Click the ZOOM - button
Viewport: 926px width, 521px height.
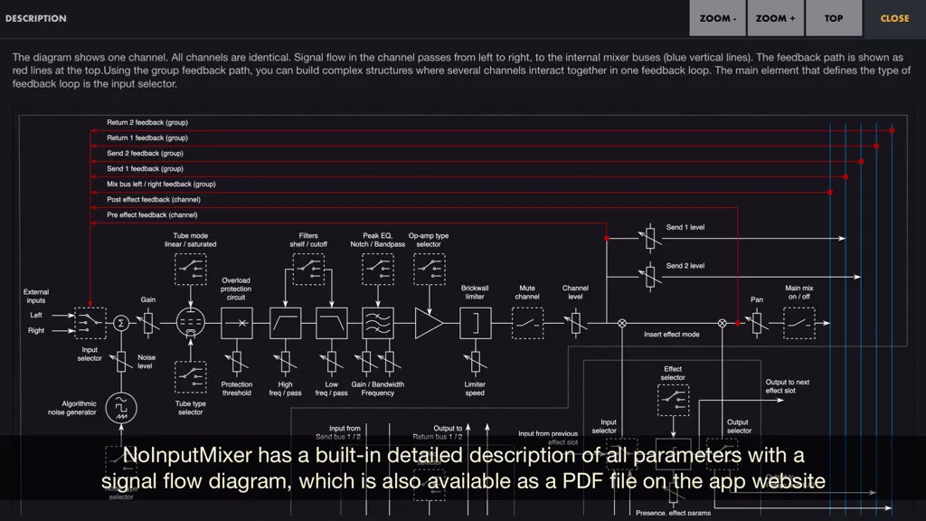(717, 18)
